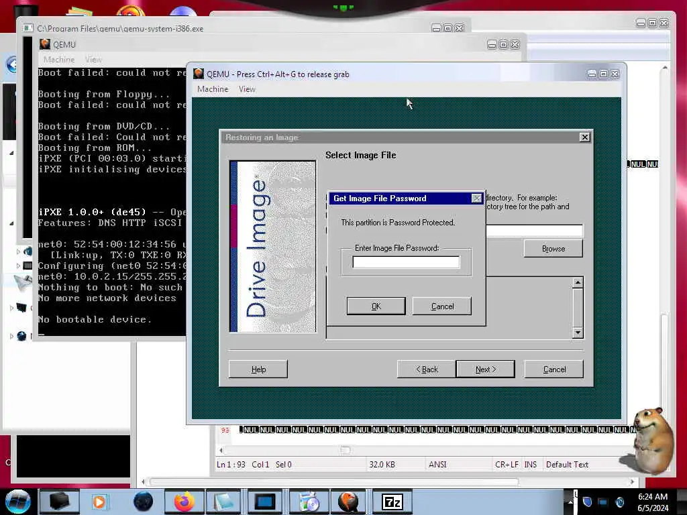This screenshot has width=687, height=515.
Task: Click the Drive Image banner graphic
Action: [x=272, y=247]
